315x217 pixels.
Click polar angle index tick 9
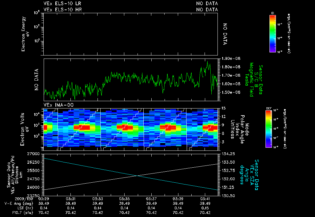222,125
